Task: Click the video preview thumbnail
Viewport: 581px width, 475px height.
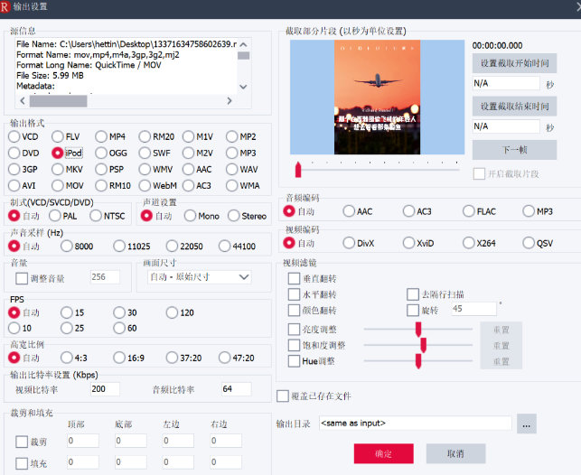Action: (x=377, y=97)
